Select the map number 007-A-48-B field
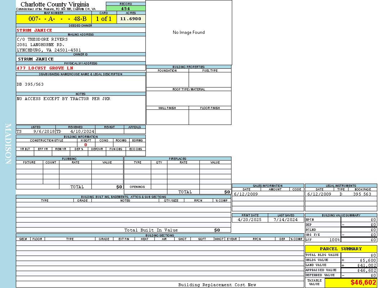Screen dimensions: 378x288 click(x=54, y=19)
